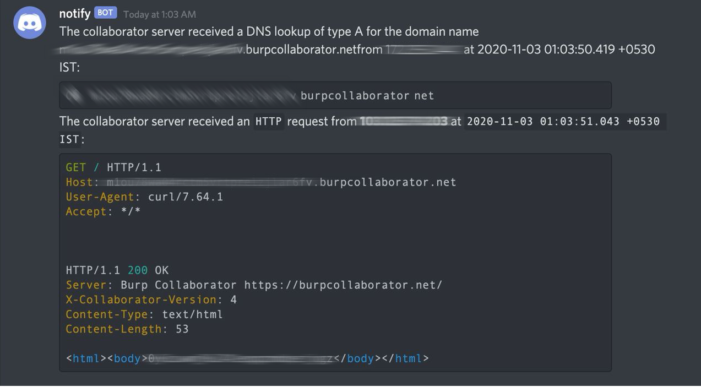Image resolution: width=701 pixels, height=387 pixels.
Task: Click the code block ending in 'burpcollaborator net'
Action: 335,95
